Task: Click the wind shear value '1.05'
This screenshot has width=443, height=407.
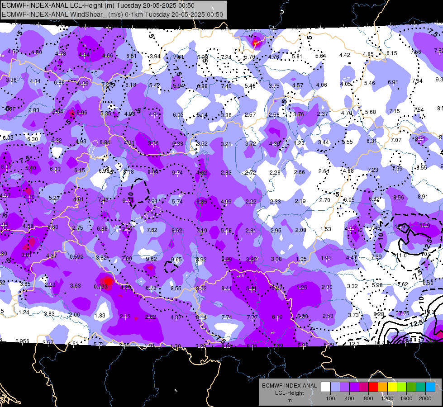Action: click(301, 259)
